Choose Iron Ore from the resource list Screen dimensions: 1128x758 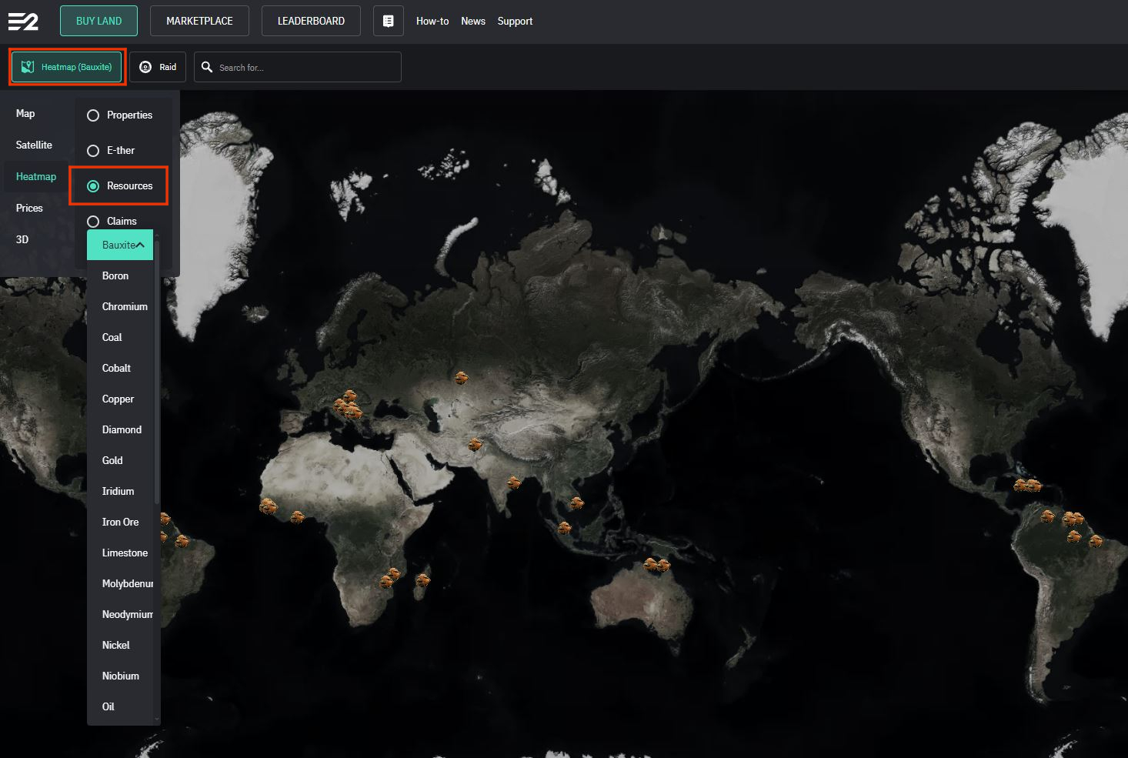click(120, 522)
